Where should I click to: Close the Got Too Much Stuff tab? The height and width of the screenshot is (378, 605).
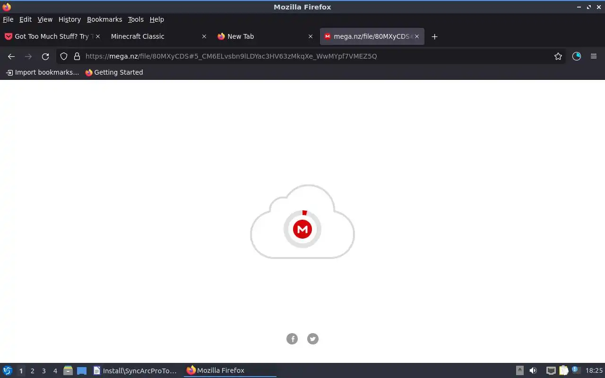pyautogui.click(x=98, y=36)
